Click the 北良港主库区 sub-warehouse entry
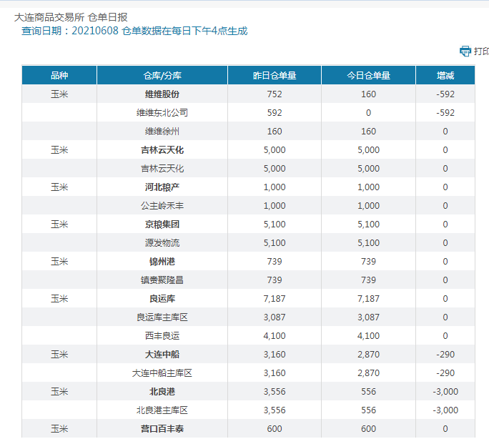Screen dimensions: 489x439 162,410
